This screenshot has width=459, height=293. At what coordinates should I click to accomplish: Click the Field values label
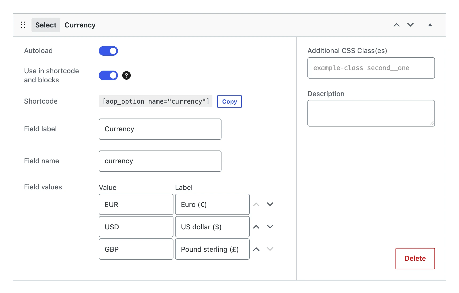(x=43, y=187)
